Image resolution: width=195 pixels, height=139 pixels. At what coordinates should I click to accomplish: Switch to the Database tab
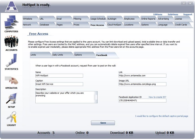point(47,25)
